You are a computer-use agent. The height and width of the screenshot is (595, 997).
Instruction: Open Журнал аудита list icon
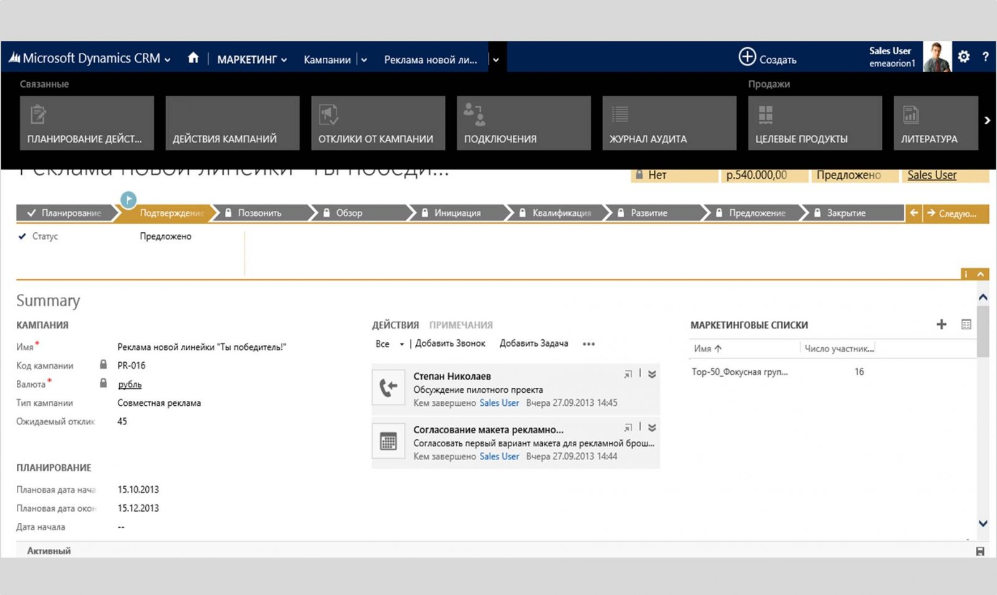(x=619, y=114)
